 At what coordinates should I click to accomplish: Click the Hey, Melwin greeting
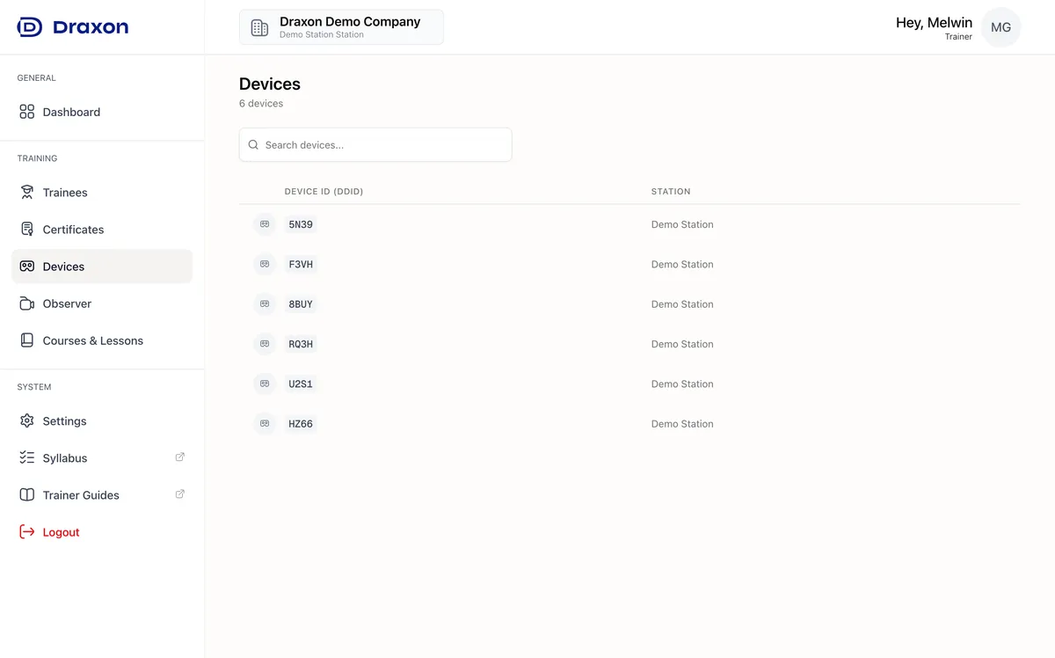pos(934,23)
